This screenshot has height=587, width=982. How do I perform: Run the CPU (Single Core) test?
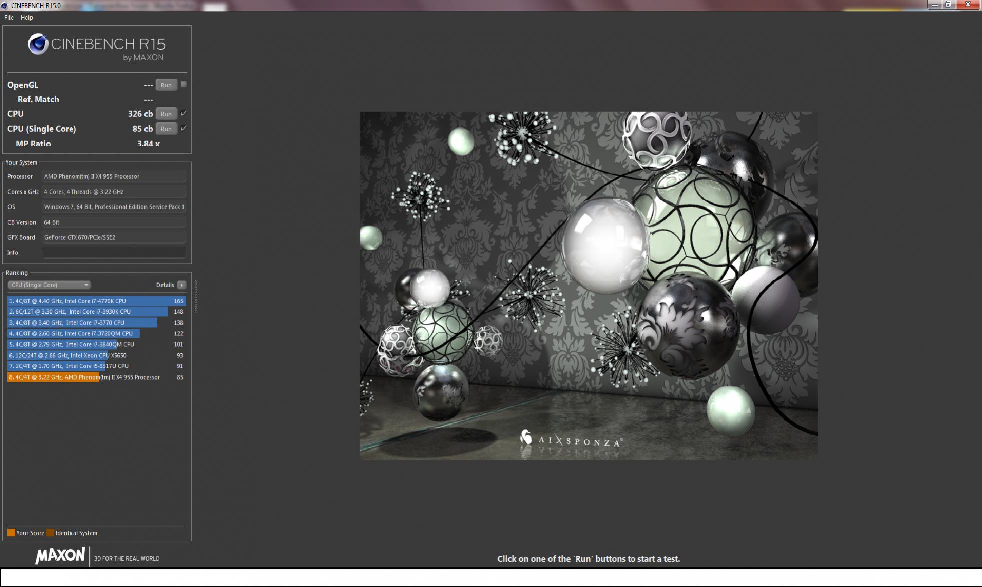tap(166, 129)
